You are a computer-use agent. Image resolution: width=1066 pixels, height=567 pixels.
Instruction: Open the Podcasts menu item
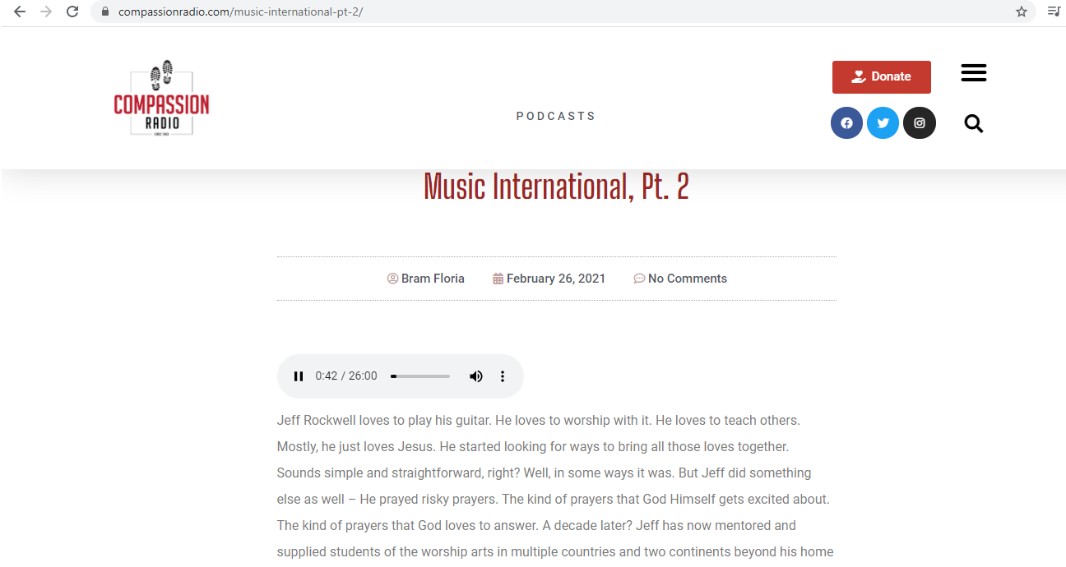coord(556,116)
